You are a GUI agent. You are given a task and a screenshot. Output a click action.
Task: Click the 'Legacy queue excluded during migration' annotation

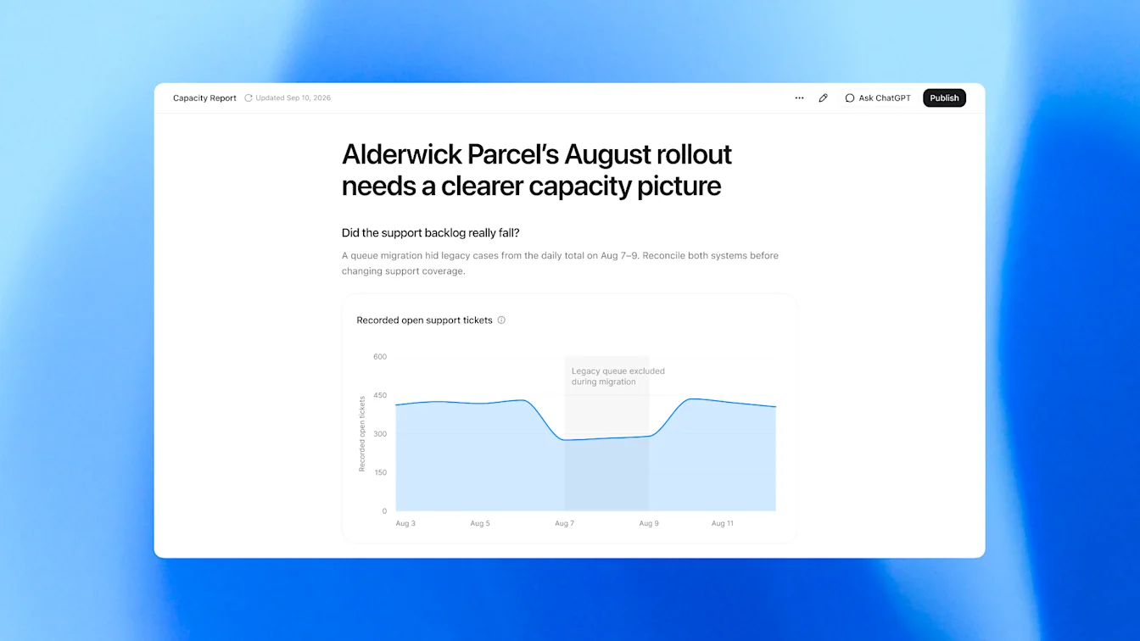pos(617,376)
